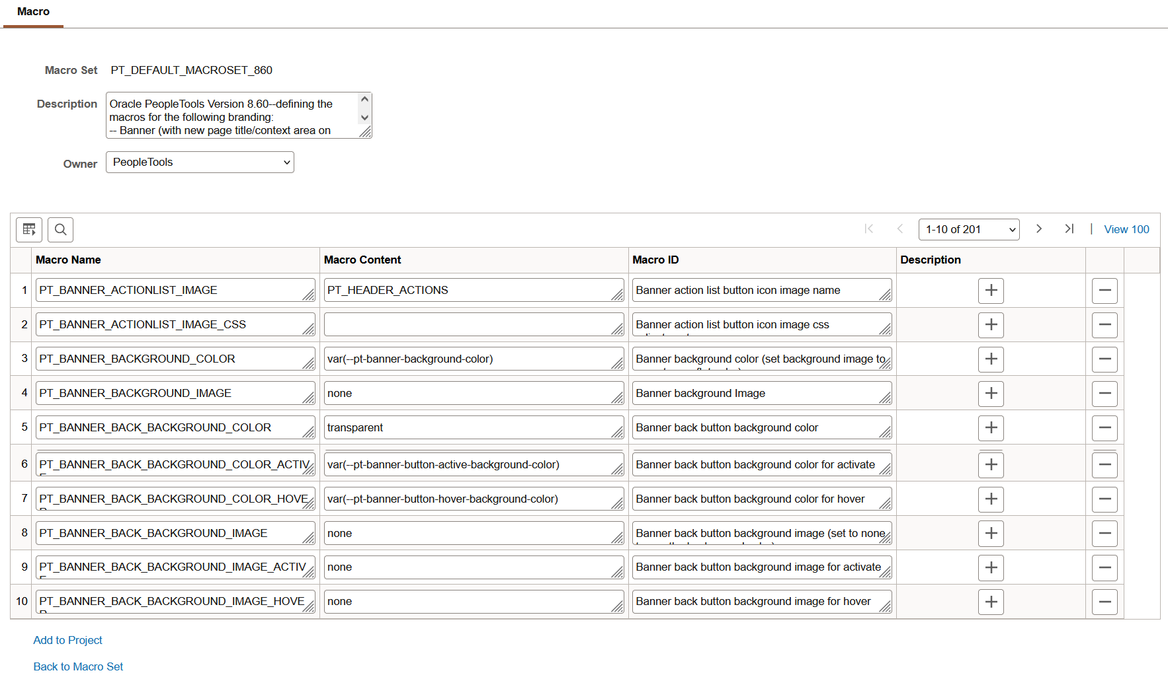Click the grid search magnifier icon

tap(60, 230)
